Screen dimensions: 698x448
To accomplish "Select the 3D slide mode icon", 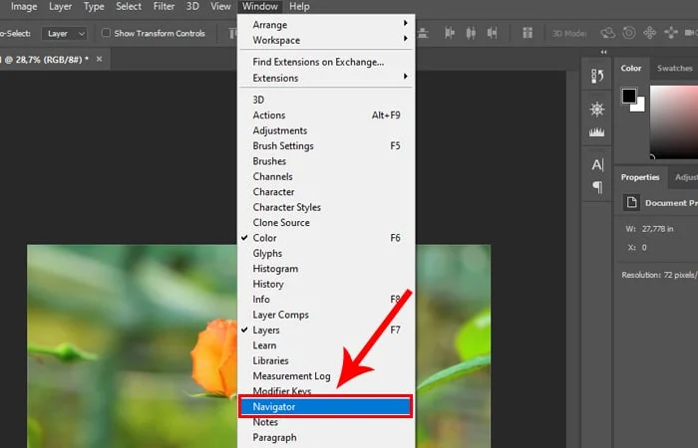I will [671, 33].
